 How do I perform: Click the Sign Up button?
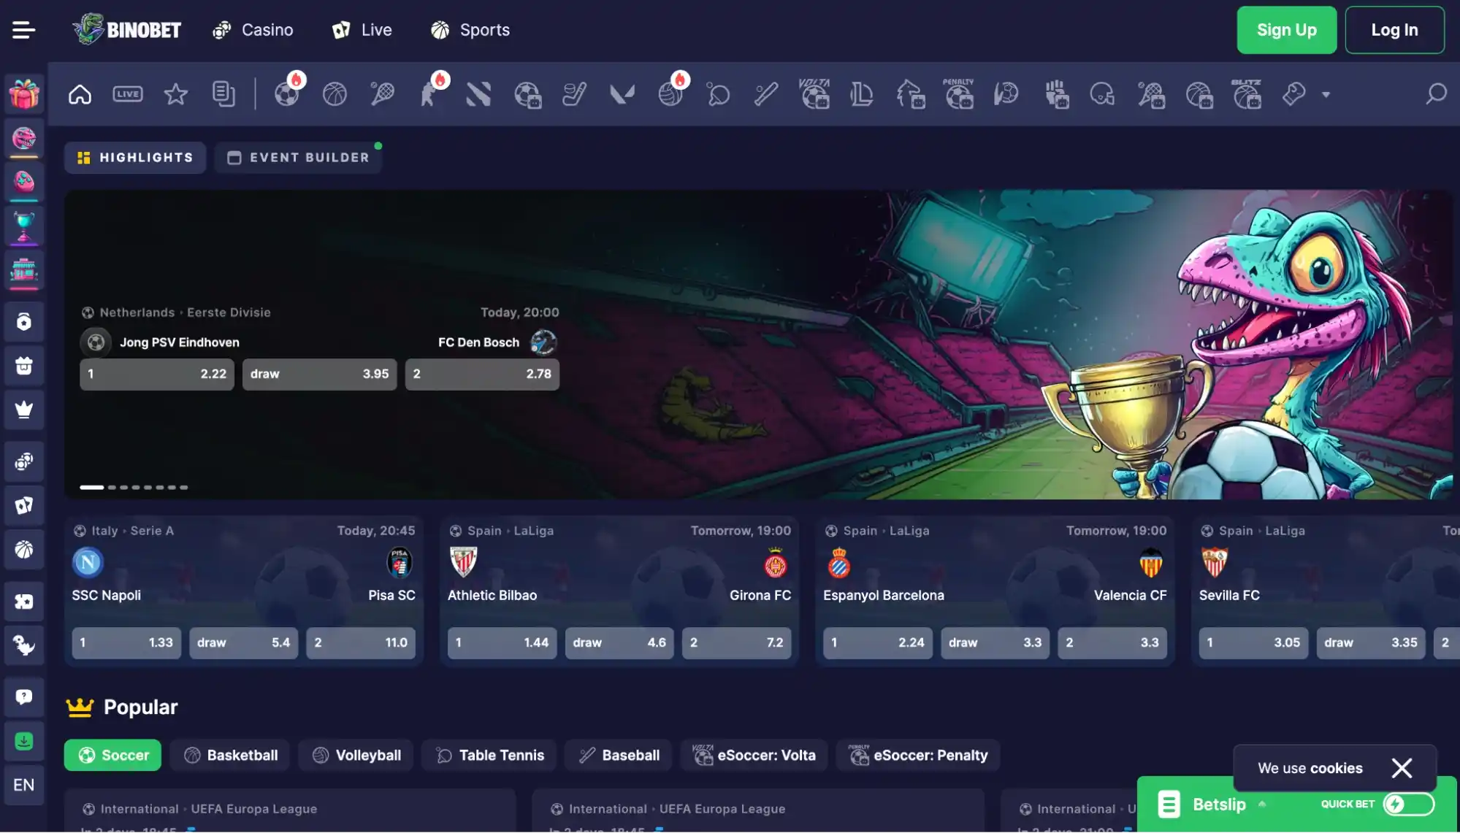click(1285, 30)
